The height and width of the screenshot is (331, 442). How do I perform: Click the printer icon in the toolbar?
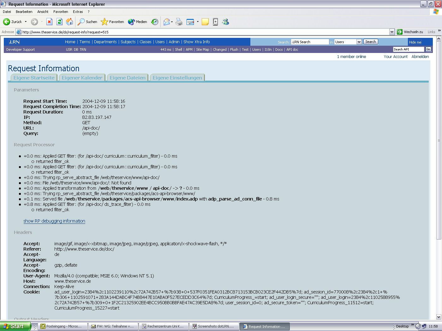pos(179,22)
